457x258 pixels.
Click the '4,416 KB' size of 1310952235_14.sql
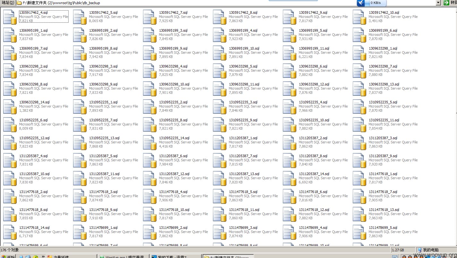pos(166,146)
